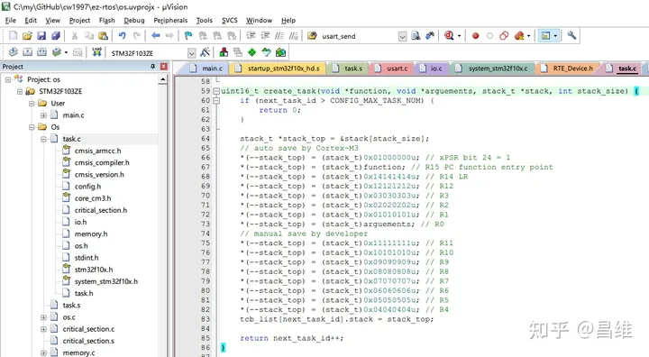Click the Pack Installer icon
Viewport: 649px width, 357px height.
coord(280,52)
